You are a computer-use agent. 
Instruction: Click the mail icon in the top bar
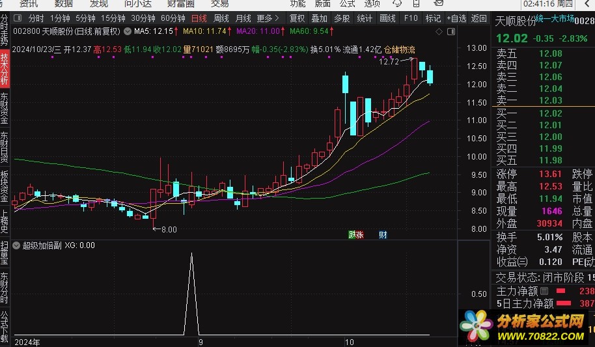[439, 3]
